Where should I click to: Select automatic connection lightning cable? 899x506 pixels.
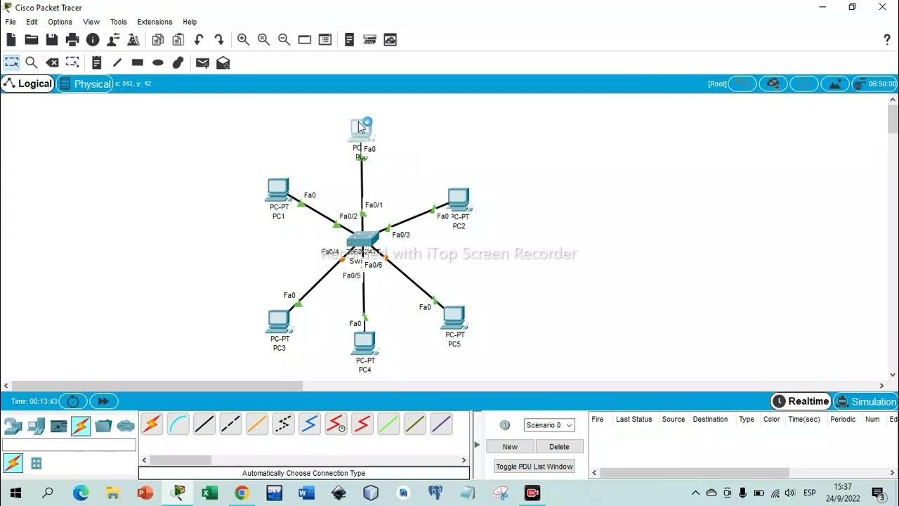pos(152,424)
